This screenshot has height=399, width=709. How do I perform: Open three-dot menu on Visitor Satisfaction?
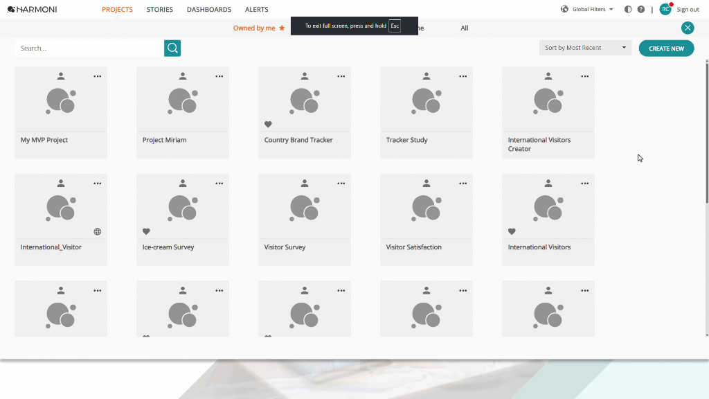[x=463, y=184]
